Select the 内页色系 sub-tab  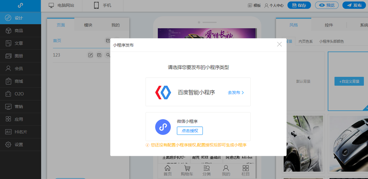[x=306, y=42]
